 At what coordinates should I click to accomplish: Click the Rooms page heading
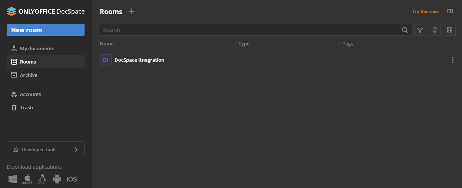(x=111, y=11)
